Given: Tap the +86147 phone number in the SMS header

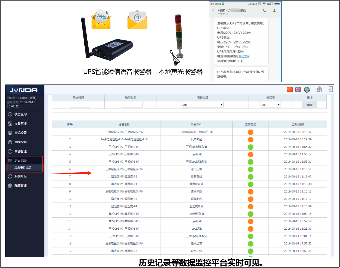Looking at the screenshot, I should coord(232,10).
